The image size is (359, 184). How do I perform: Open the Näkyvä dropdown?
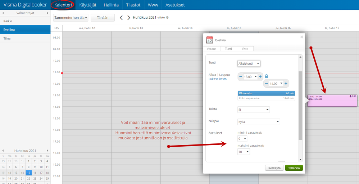259,122
